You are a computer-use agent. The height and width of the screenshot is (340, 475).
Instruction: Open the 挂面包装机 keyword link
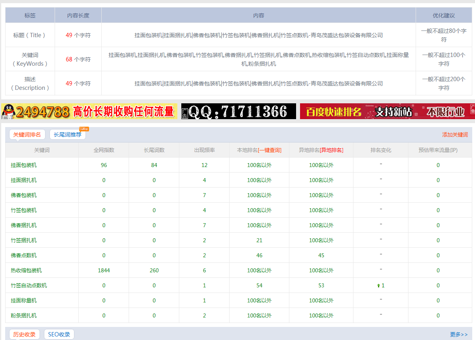click(x=24, y=165)
